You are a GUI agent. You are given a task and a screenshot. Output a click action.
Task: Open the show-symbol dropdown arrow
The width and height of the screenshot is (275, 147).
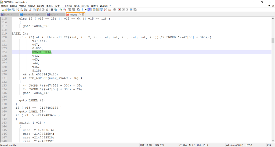coord(86,10)
